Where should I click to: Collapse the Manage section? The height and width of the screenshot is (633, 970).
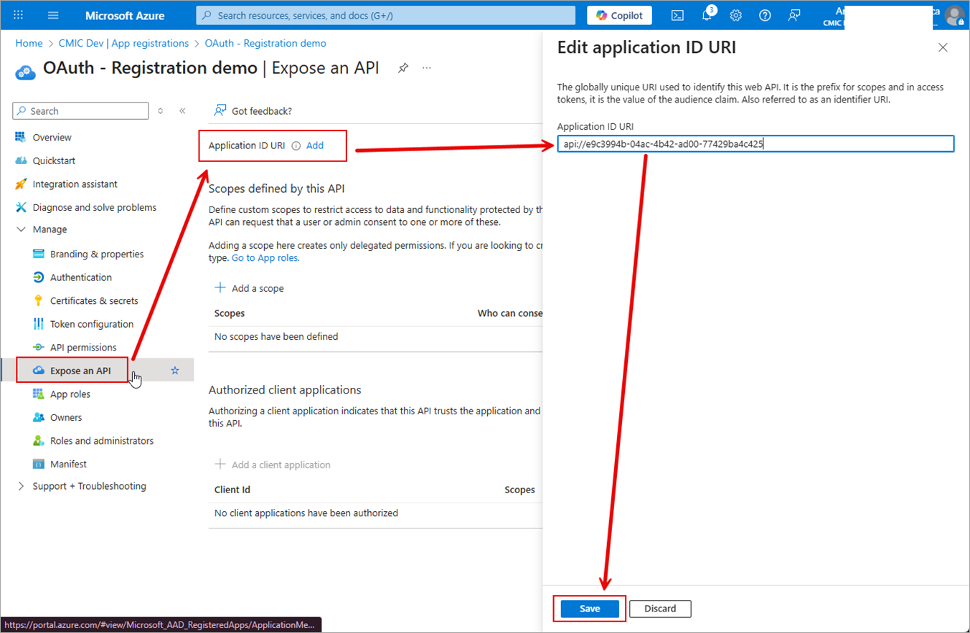(x=22, y=229)
